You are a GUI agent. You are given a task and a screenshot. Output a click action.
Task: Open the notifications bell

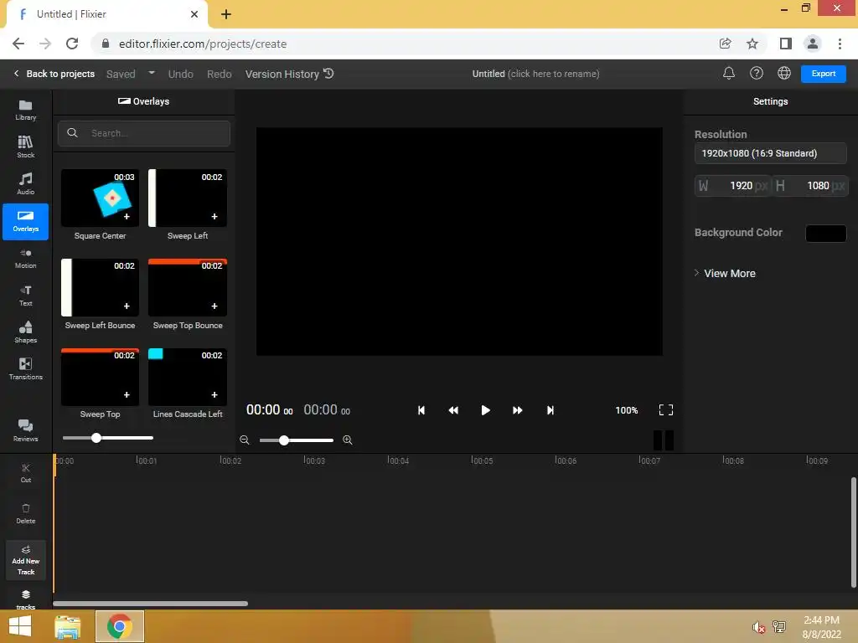coord(728,74)
